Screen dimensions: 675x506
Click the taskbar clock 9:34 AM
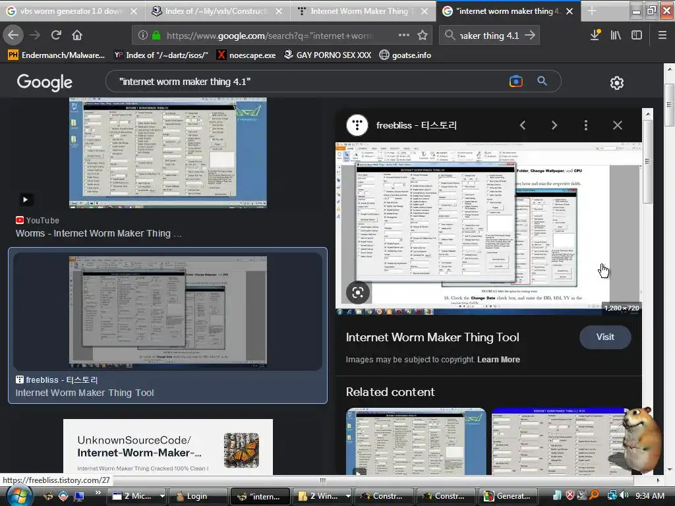649,495
